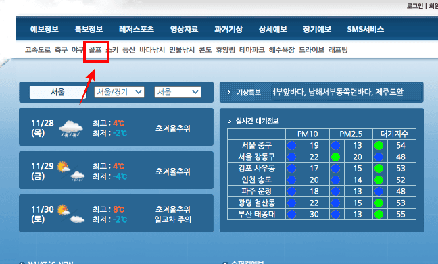The image size is (438, 264).
Task: Expand the 서울/경기 region dropdown
Action: [119, 92]
